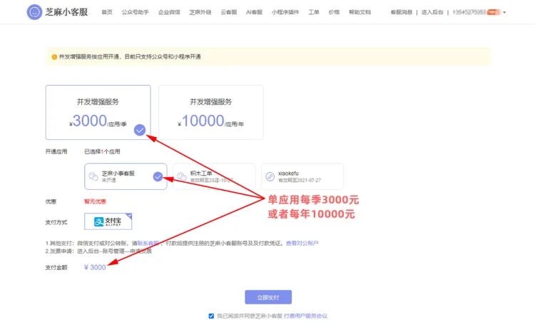Go to 工单 in navigation
This screenshot has width=535, height=335.
(x=314, y=12)
